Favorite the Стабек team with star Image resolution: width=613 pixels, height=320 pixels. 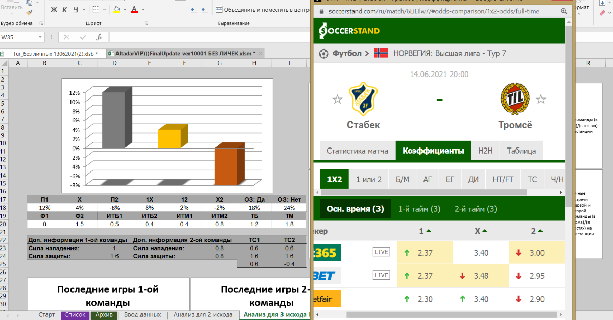337,99
